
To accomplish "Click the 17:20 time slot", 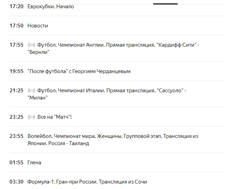I will (16, 7).
